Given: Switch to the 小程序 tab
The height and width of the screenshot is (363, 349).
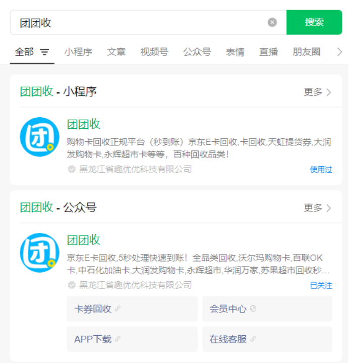Looking at the screenshot, I should coord(78,52).
